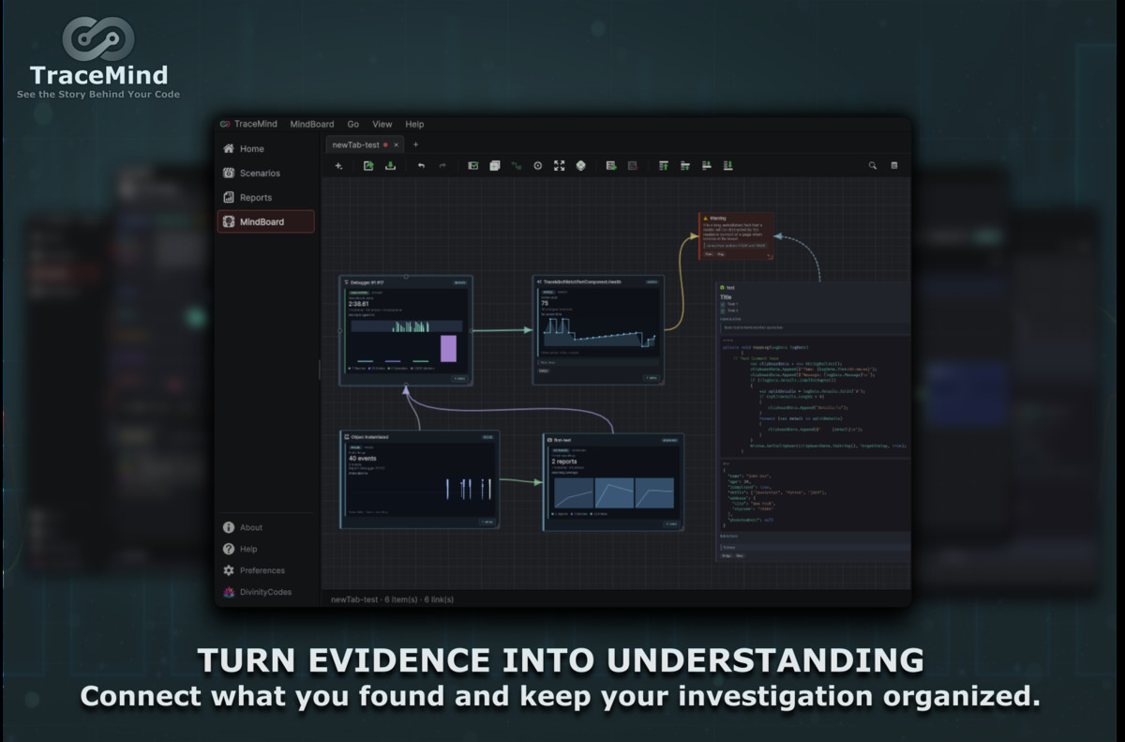The image size is (1125, 742).
Task: Select the first-test card header
Action: point(613,438)
